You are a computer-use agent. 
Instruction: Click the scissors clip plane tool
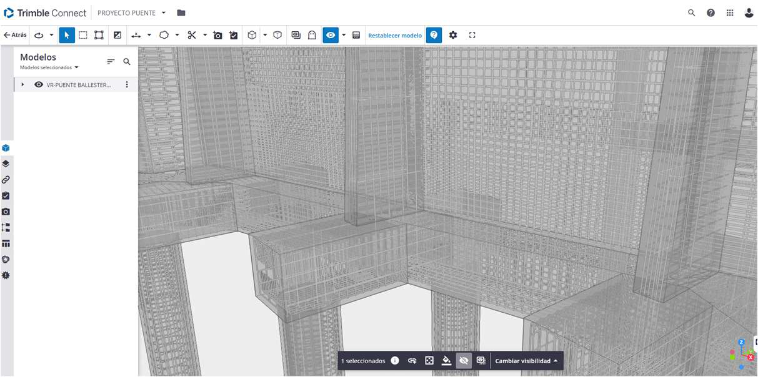pos(192,36)
